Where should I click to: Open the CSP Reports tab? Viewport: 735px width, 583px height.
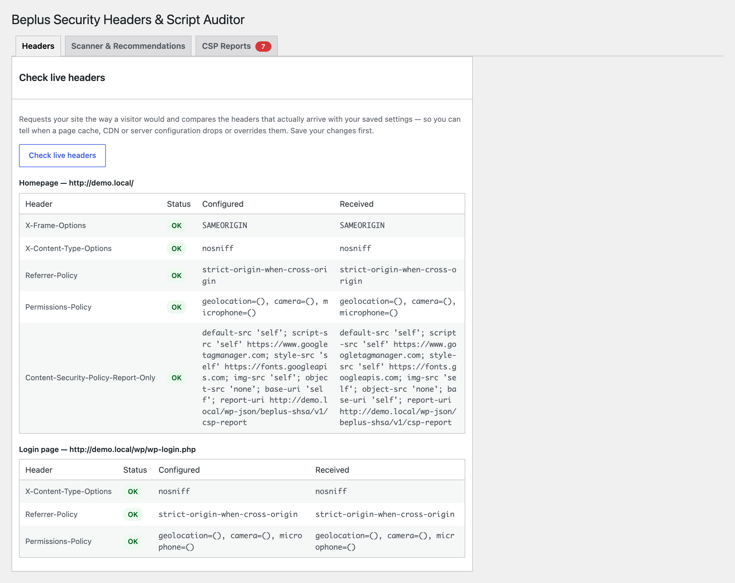pos(237,46)
